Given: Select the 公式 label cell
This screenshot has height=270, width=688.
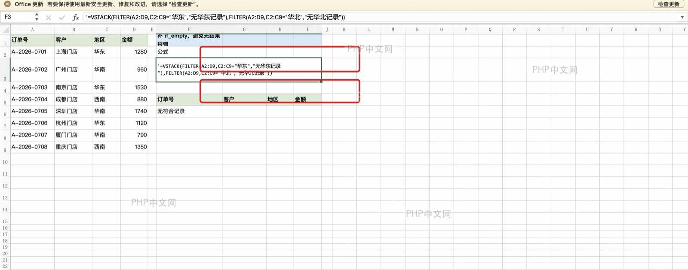Looking at the screenshot, I should point(189,52).
